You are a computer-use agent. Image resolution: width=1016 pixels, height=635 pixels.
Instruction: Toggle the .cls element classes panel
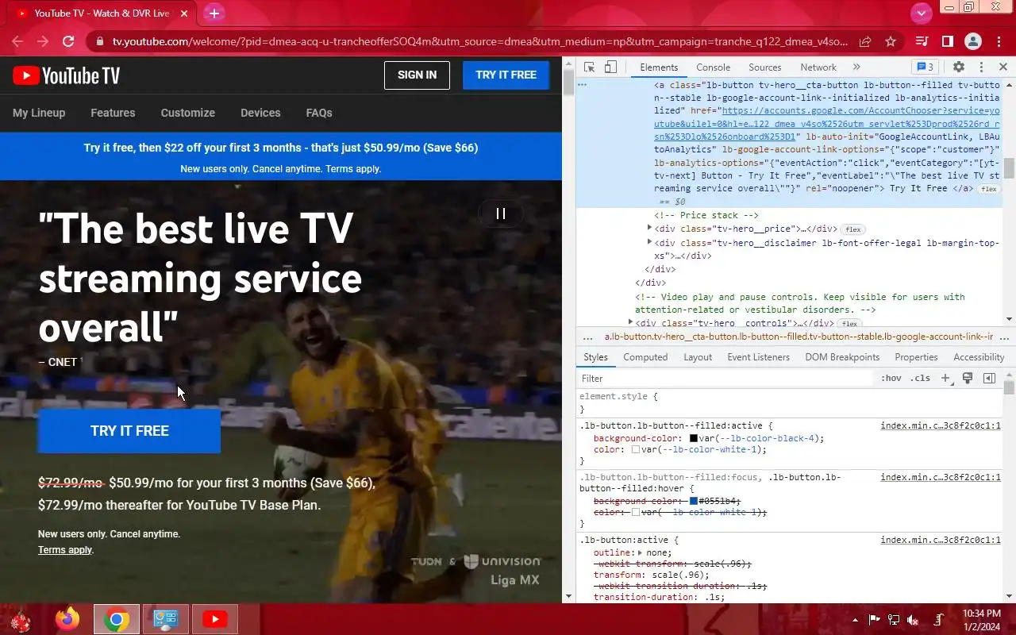point(920,379)
